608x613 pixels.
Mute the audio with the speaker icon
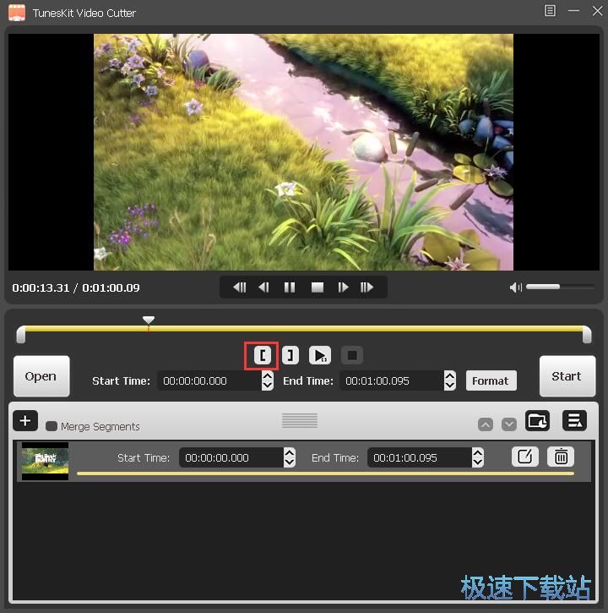[x=515, y=287]
